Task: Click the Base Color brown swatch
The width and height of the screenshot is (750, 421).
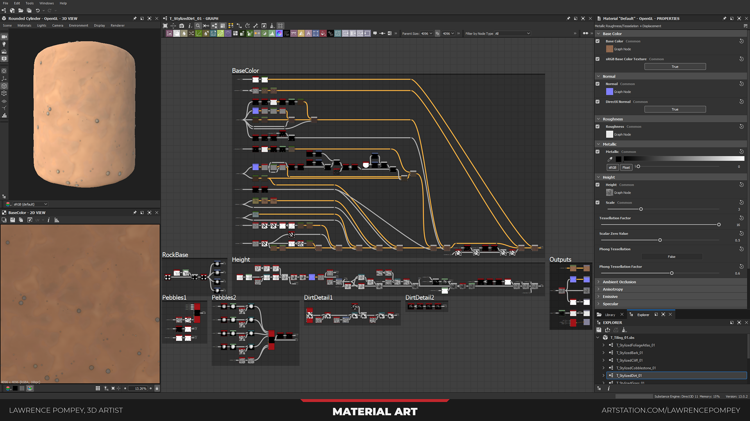Action: pos(609,49)
